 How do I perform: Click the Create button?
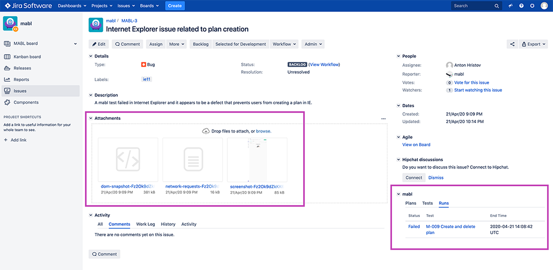(x=175, y=6)
